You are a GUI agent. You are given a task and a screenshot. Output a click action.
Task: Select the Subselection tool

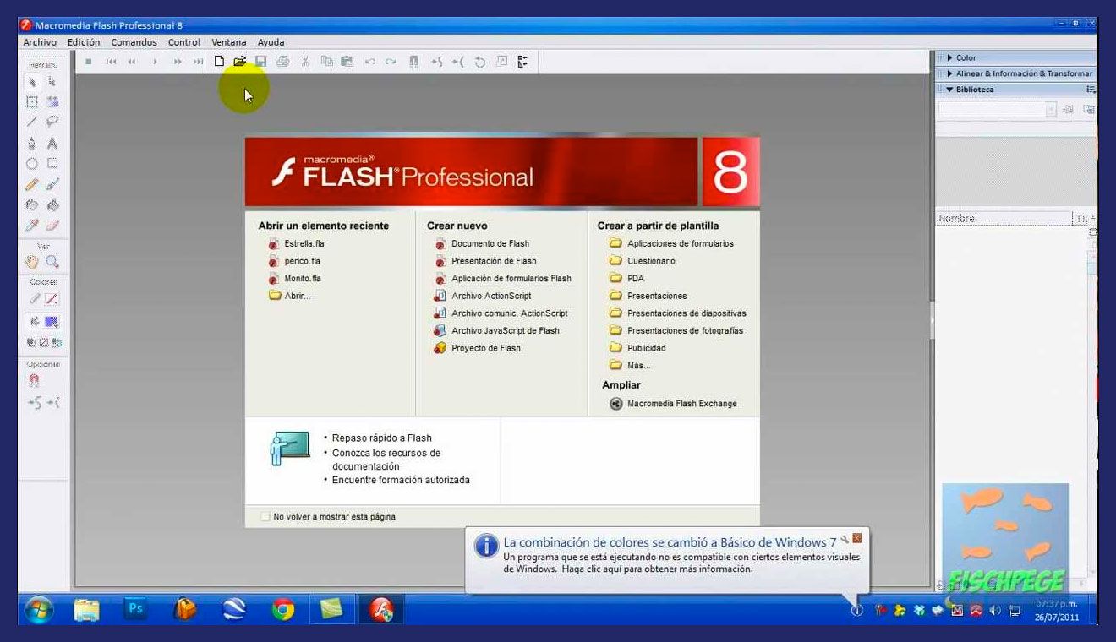pos(52,82)
